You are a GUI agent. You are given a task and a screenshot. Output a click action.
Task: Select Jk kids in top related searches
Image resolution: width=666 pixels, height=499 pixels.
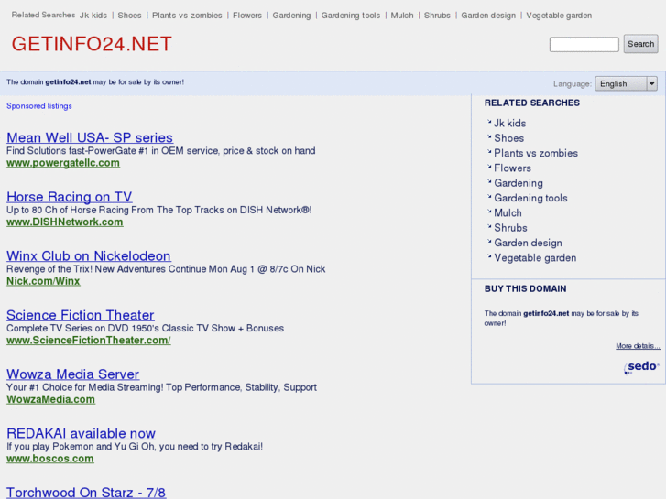[x=93, y=16]
